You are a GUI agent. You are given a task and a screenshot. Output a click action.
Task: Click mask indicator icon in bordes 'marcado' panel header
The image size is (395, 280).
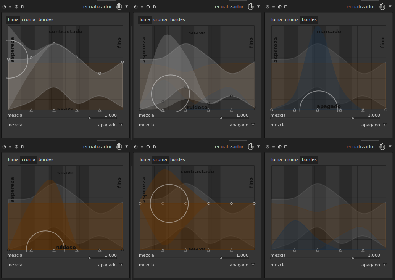pyautogui.click(x=382, y=6)
